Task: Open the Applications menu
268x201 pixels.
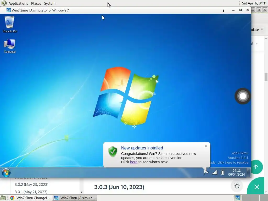Action: [x=18, y=3]
